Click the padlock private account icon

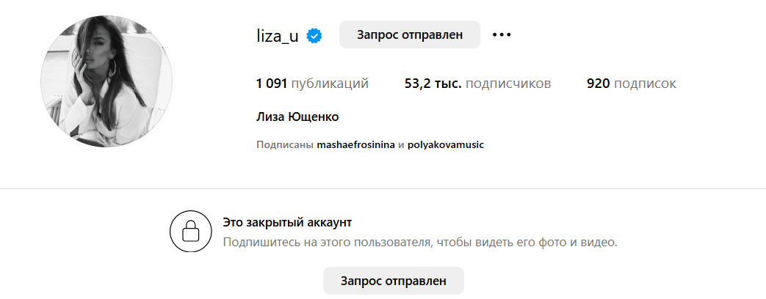click(x=191, y=232)
